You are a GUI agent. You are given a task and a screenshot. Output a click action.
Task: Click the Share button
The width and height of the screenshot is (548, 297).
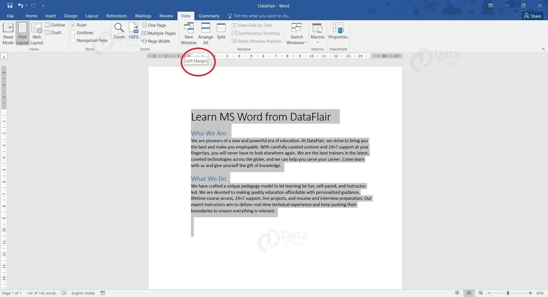[x=533, y=16]
